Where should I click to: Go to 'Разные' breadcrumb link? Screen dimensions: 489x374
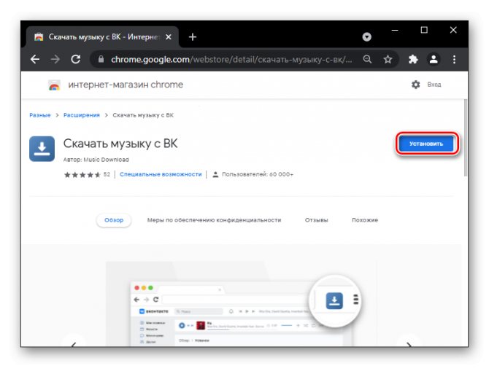pyautogui.click(x=40, y=115)
